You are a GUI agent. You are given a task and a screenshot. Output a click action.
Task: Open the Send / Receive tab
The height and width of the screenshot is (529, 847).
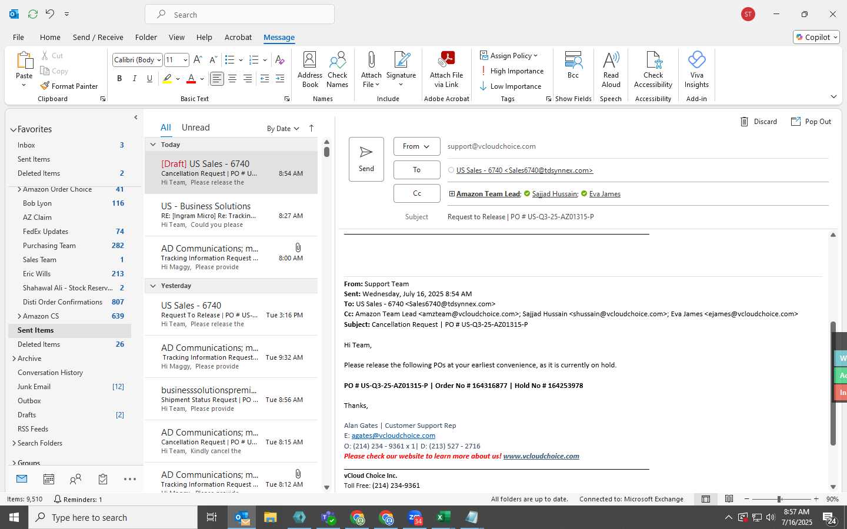point(98,37)
